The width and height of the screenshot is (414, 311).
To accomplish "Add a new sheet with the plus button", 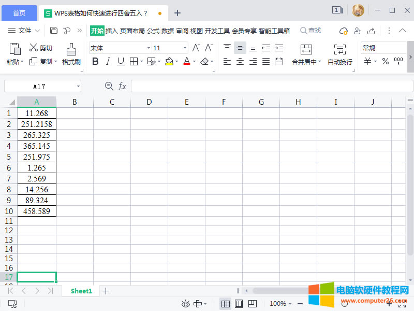I will [x=106, y=291].
